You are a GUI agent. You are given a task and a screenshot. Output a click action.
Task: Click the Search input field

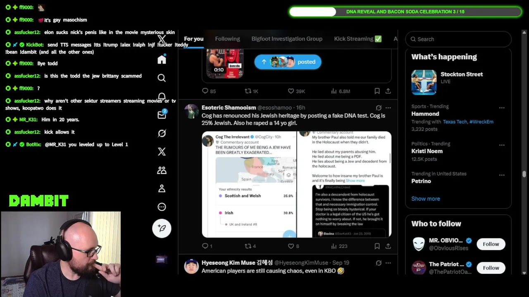point(458,39)
